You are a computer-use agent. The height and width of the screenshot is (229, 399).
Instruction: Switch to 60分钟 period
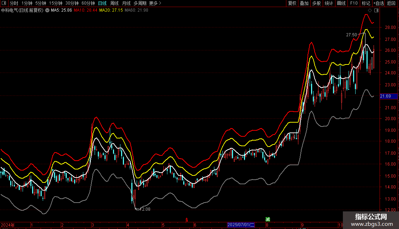(88, 3)
